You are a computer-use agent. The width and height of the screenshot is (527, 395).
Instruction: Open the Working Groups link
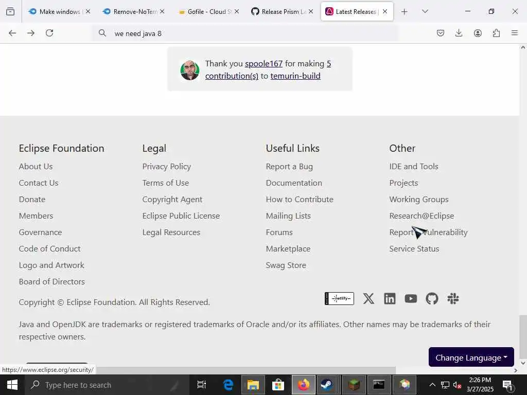point(419,199)
